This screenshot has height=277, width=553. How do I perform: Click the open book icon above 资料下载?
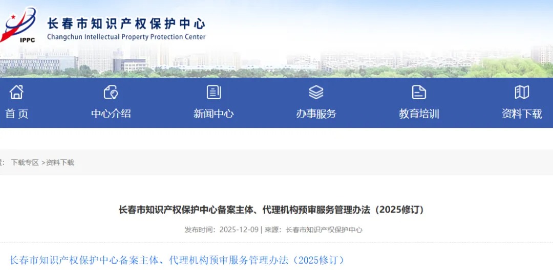(521, 93)
